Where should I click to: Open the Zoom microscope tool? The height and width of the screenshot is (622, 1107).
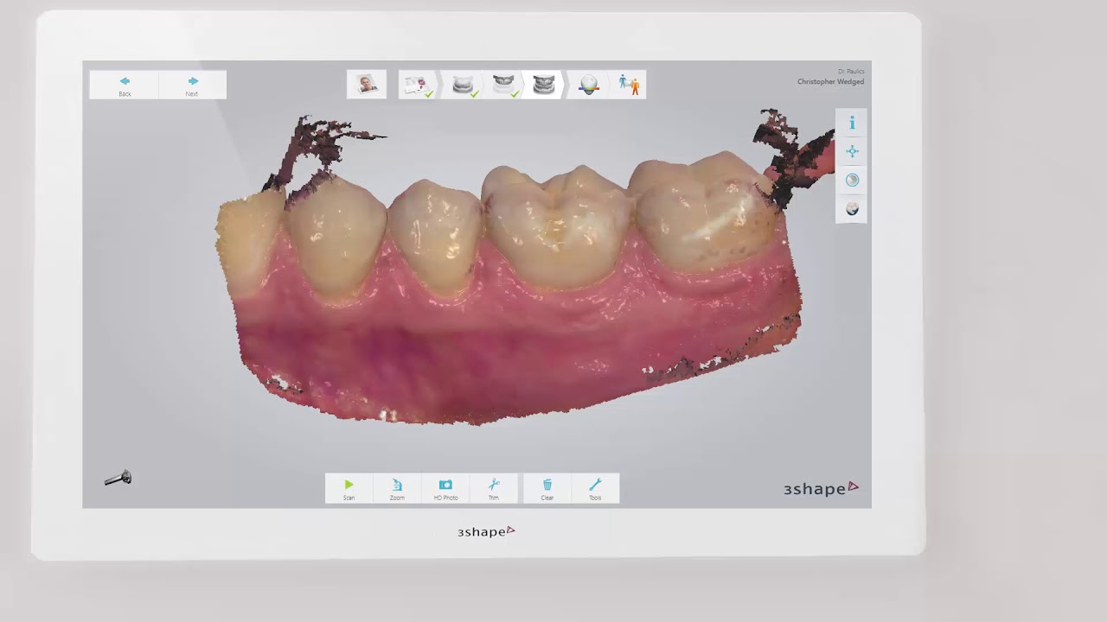pyautogui.click(x=397, y=488)
